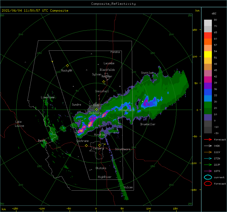Click the Didsbury label
Screen dimensions: 227x212
click(95, 113)
